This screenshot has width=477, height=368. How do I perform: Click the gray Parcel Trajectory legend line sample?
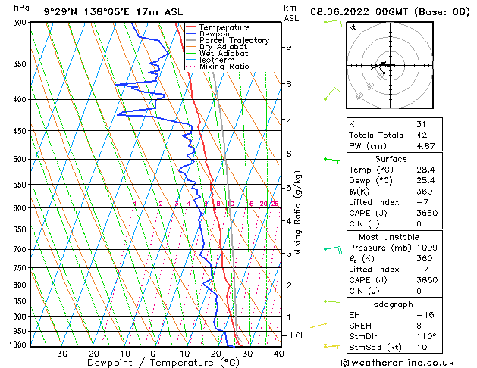[x=191, y=40]
